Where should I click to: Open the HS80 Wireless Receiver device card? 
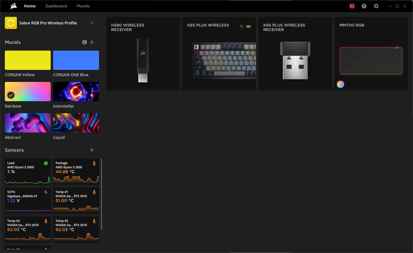point(143,54)
